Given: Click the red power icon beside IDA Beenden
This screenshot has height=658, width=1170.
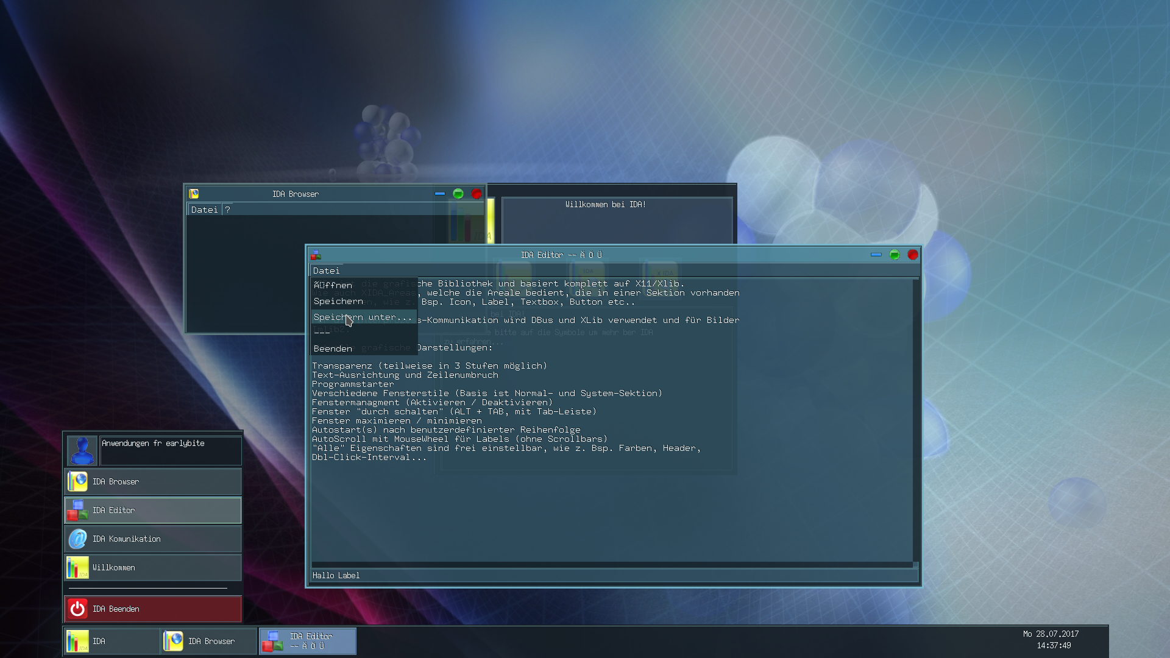Looking at the screenshot, I should pos(77,608).
